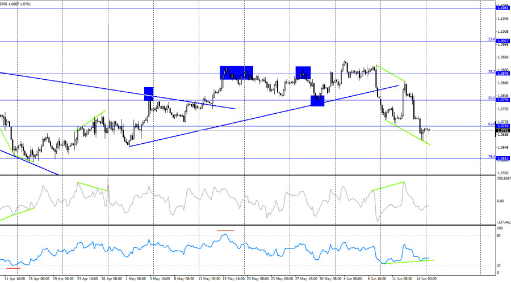The width and height of the screenshot is (511, 283).
Task: Click the 20 May 08:00 date label
Action: pyautogui.click(x=258, y=279)
